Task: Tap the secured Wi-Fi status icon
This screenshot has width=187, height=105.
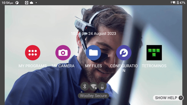Action: click(93, 86)
